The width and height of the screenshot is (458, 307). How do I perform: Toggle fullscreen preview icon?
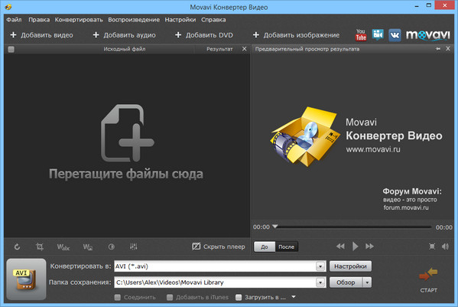point(432,247)
